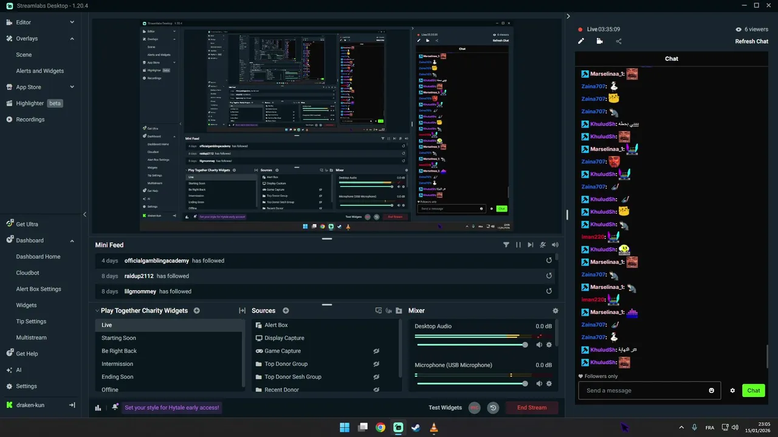Open the notifications bell
The image size is (778, 437).
point(115,407)
